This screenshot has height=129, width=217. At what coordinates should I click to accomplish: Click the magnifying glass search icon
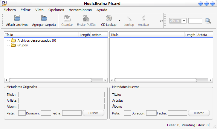click(208, 21)
